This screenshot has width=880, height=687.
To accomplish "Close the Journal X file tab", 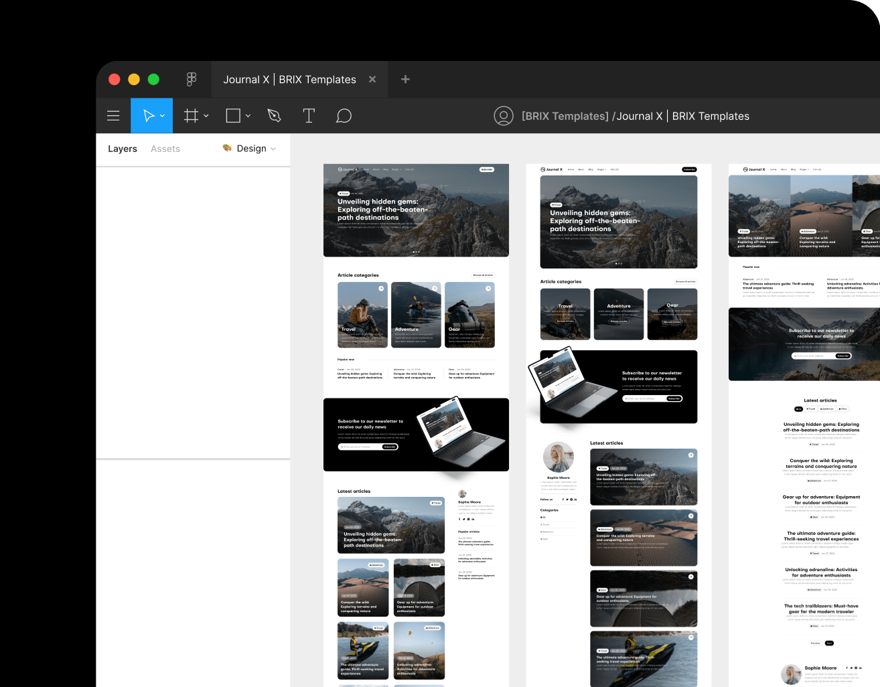I will point(372,79).
